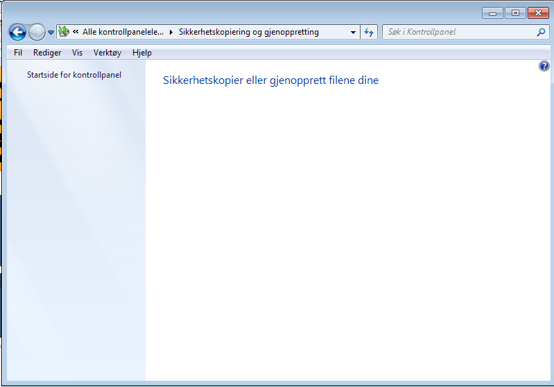554x387 pixels.
Task: Open the Rediger menu
Action: (x=47, y=53)
